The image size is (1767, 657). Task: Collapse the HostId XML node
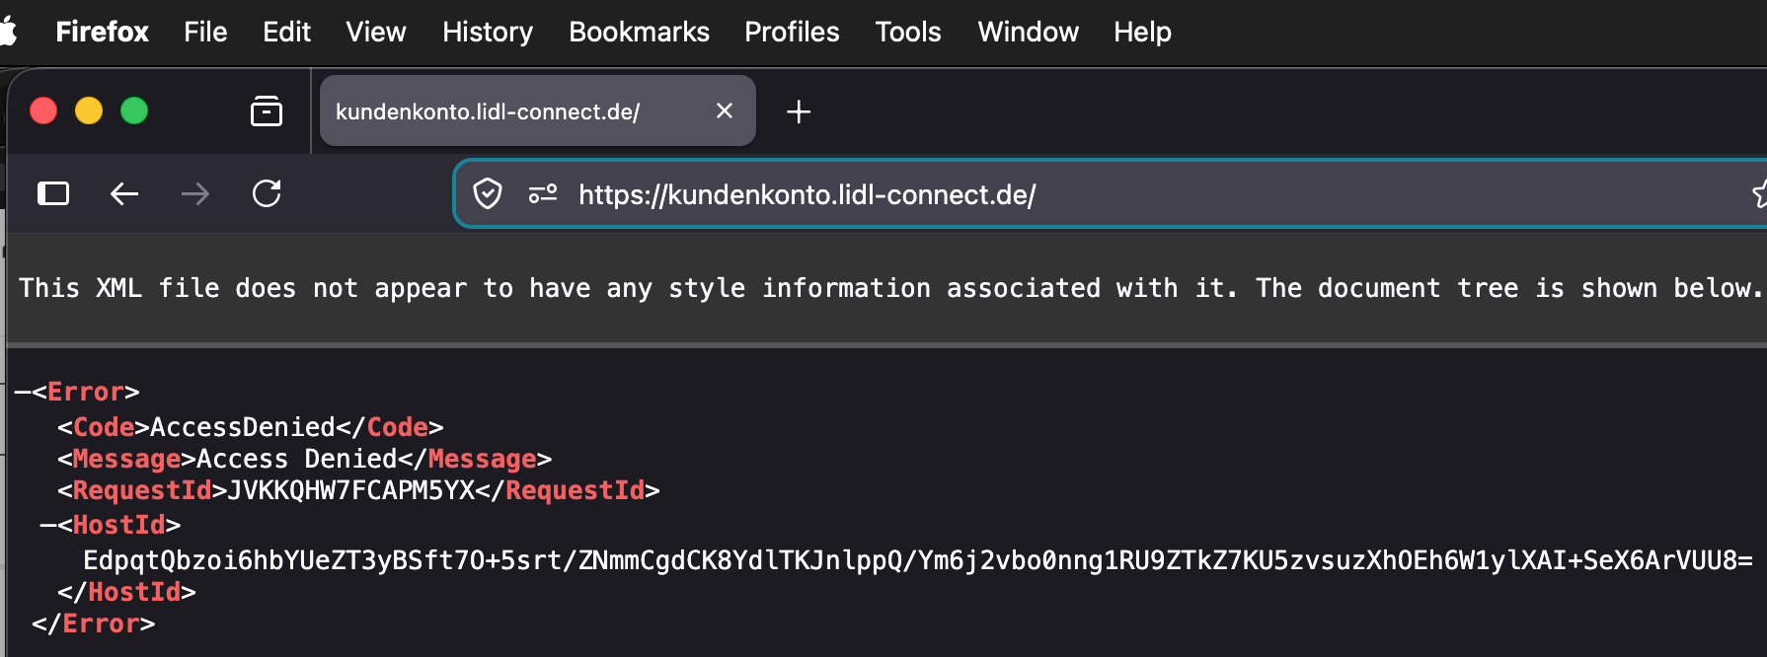point(47,526)
